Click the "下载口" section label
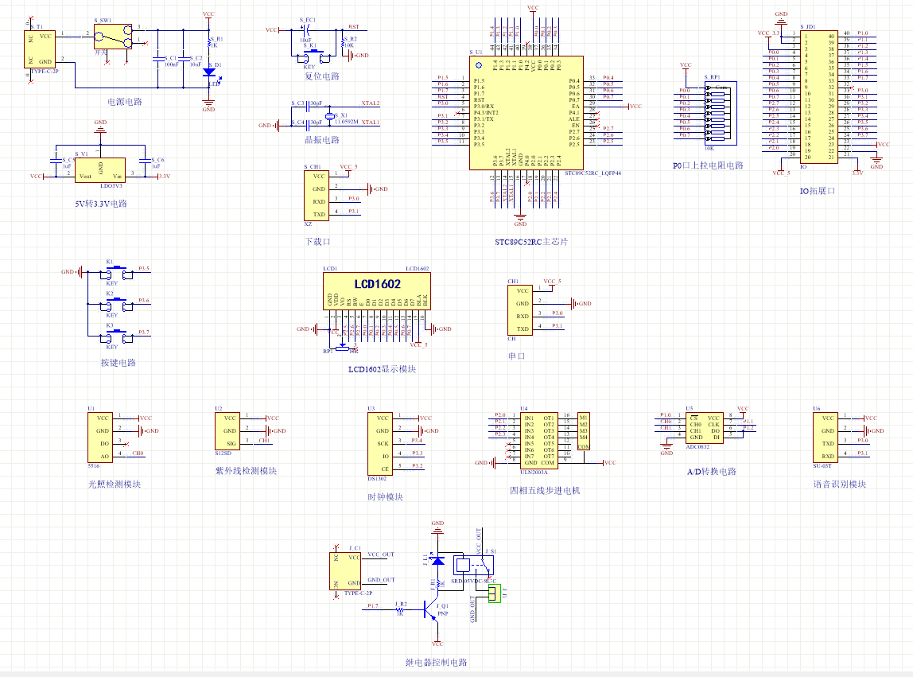Viewport: 913px width, 677px height. tap(318, 242)
